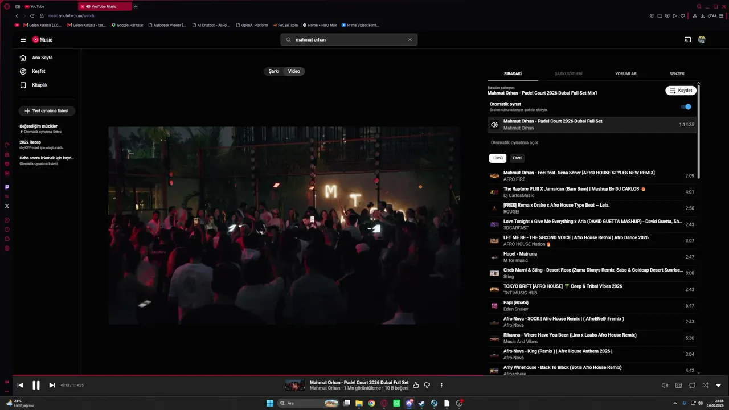Screen dimensions: 729x410
Task: Open the FACEIT.com bookmark
Action: click(286, 25)
